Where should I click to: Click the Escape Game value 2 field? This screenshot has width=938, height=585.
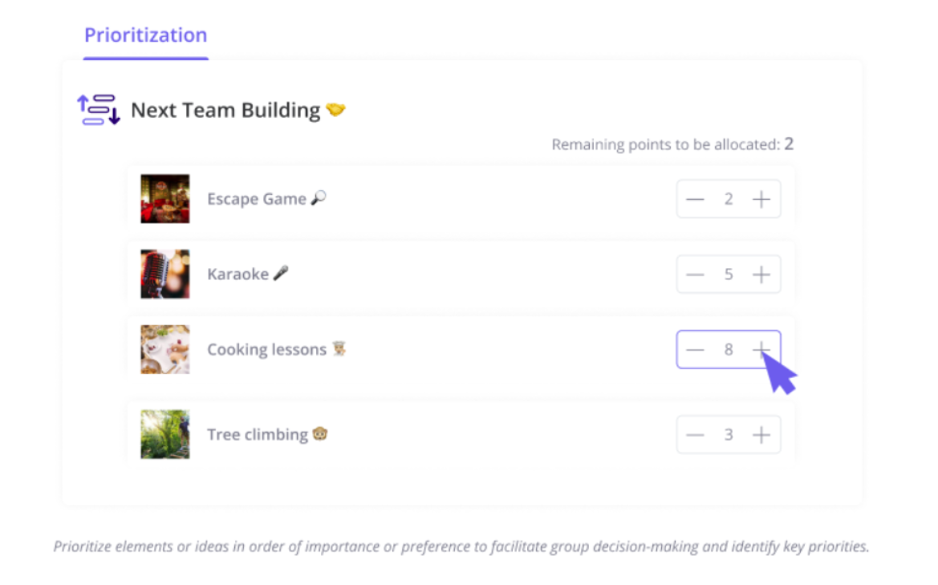pyautogui.click(x=728, y=199)
